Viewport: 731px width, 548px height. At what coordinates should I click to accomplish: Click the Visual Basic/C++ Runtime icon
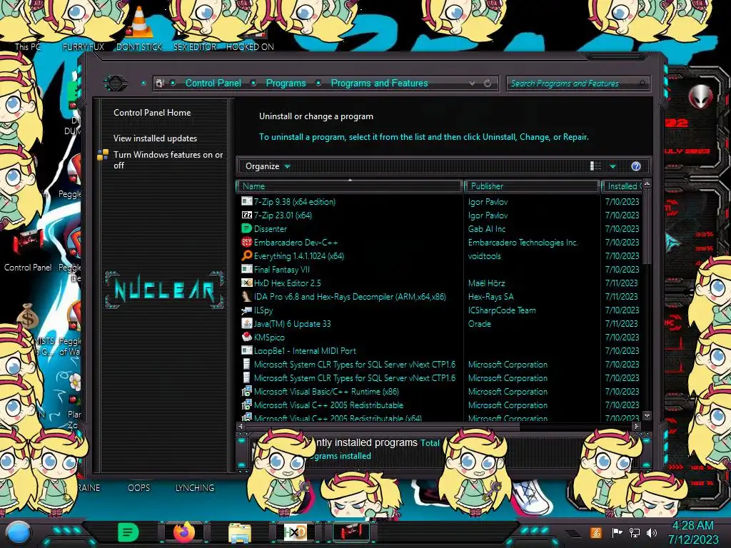pos(246,392)
